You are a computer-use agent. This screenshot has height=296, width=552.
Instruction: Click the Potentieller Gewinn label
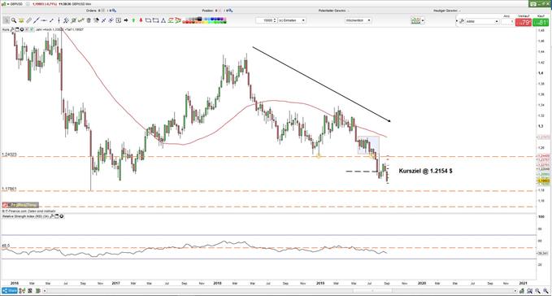coord(332,11)
